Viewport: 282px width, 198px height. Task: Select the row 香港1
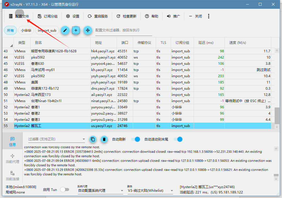[x=137, y=107]
